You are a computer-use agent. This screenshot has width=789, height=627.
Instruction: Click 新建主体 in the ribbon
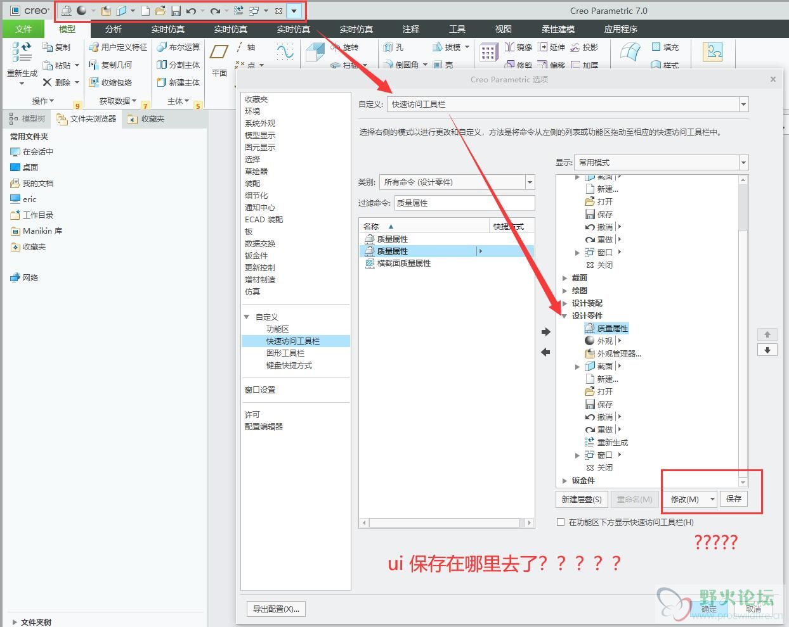click(x=178, y=82)
